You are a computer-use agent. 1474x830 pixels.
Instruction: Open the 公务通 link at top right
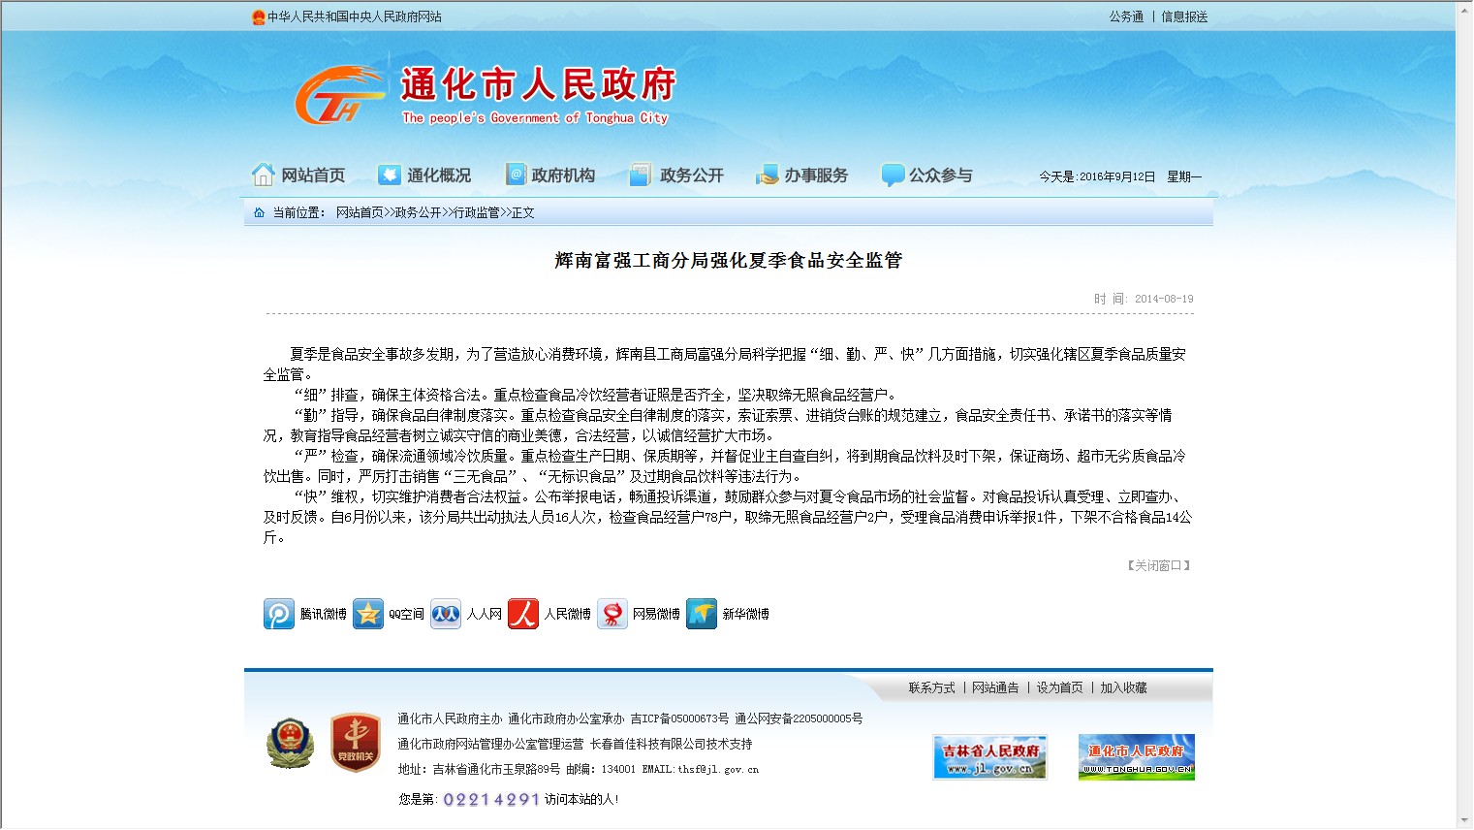pyautogui.click(x=1126, y=16)
